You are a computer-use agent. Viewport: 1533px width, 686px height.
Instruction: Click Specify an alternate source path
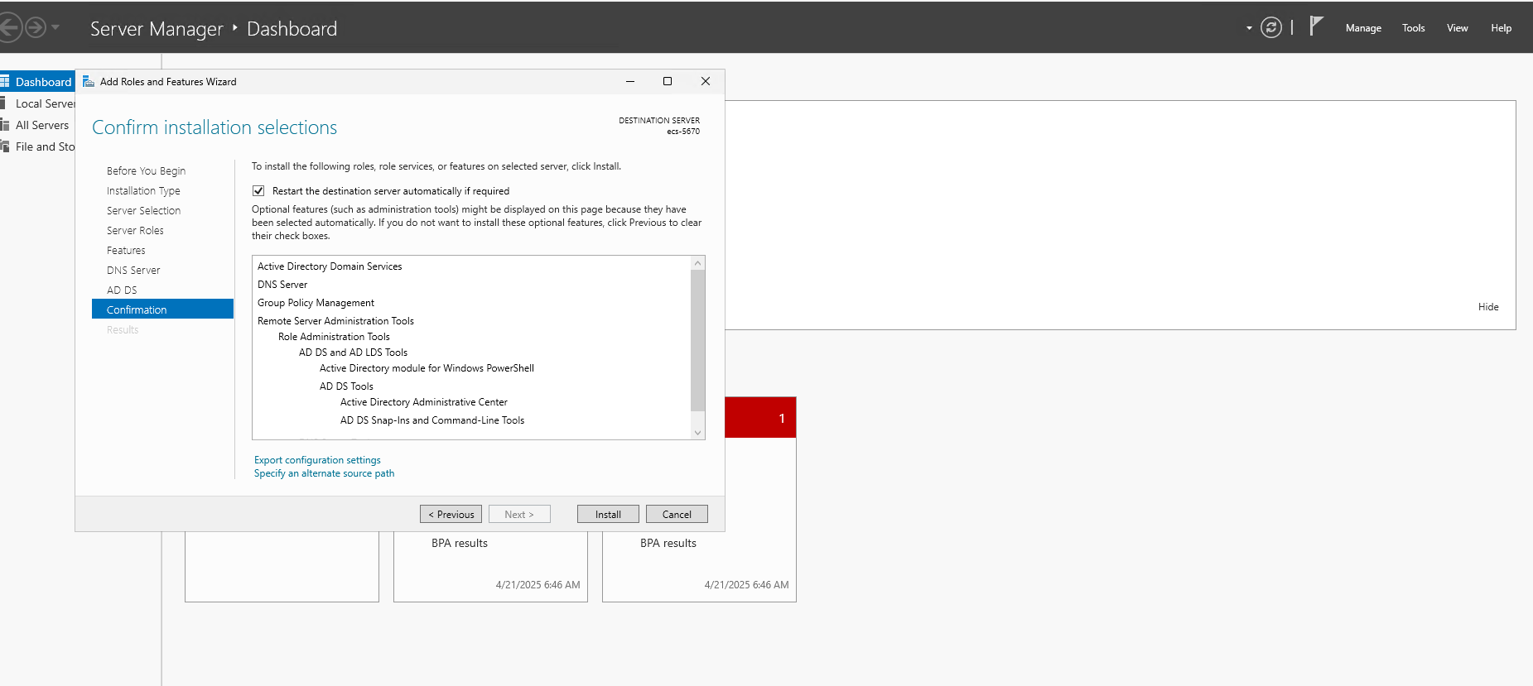click(324, 473)
